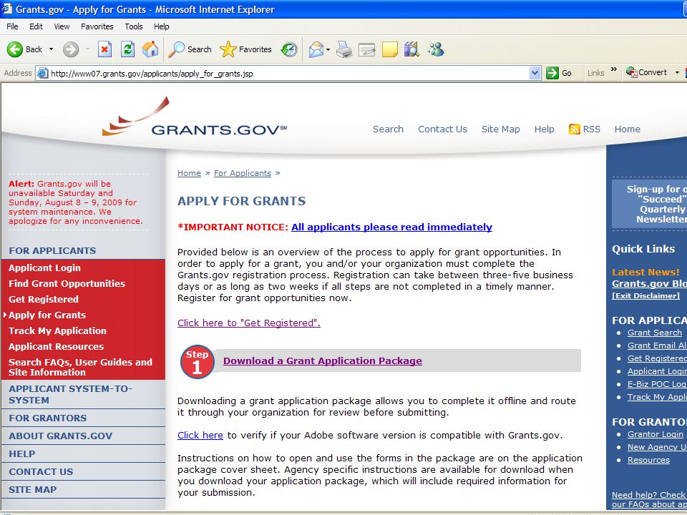The image size is (687, 515).
Task: Open the View menu
Action: 62,26
